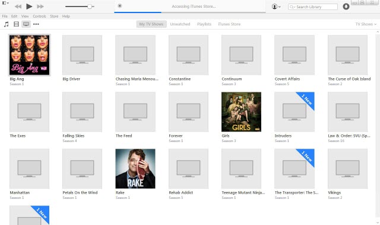Open the Controls menu
The image size is (380, 225).
pos(39,16)
